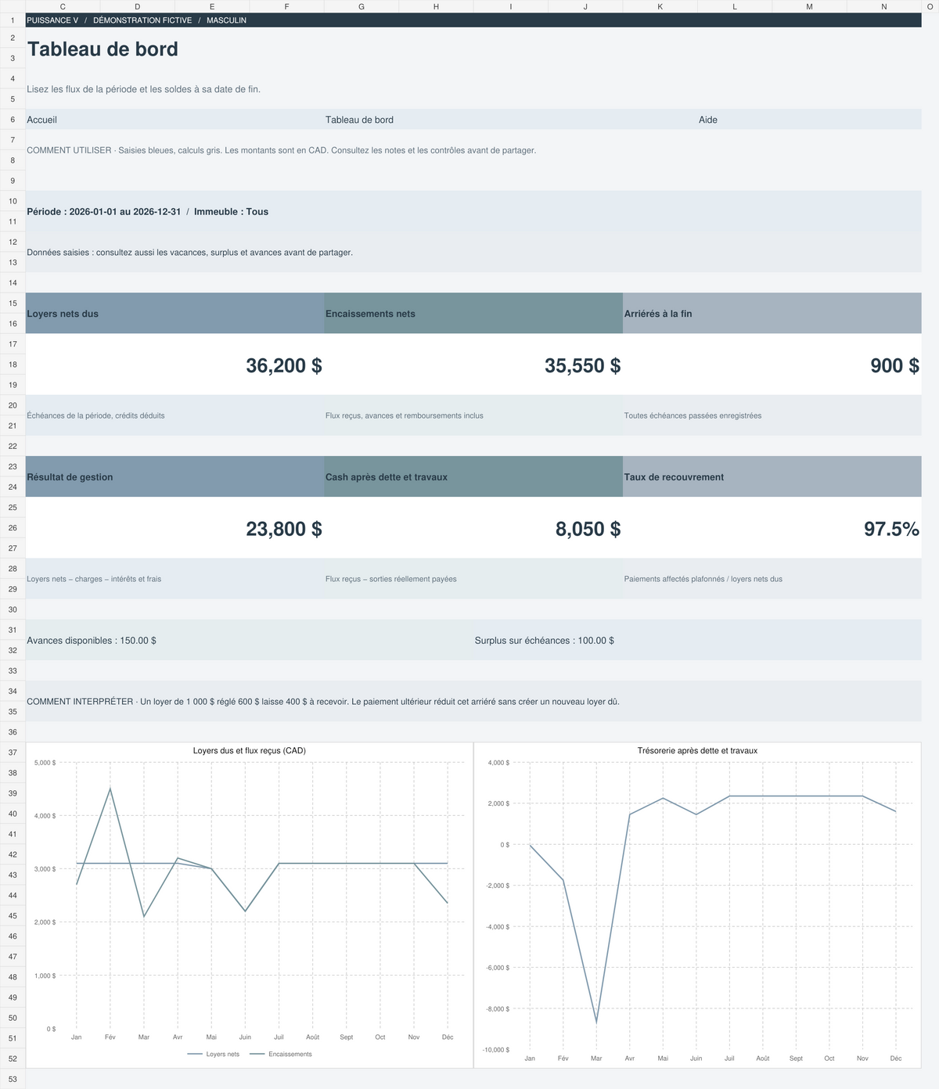The height and width of the screenshot is (1089, 939).
Task: Click the 8,050 $ value
Action: pyautogui.click(x=588, y=529)
